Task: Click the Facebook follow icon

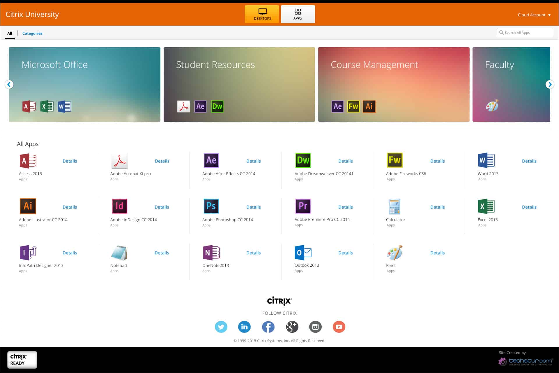Action: (x=268, y=327)
